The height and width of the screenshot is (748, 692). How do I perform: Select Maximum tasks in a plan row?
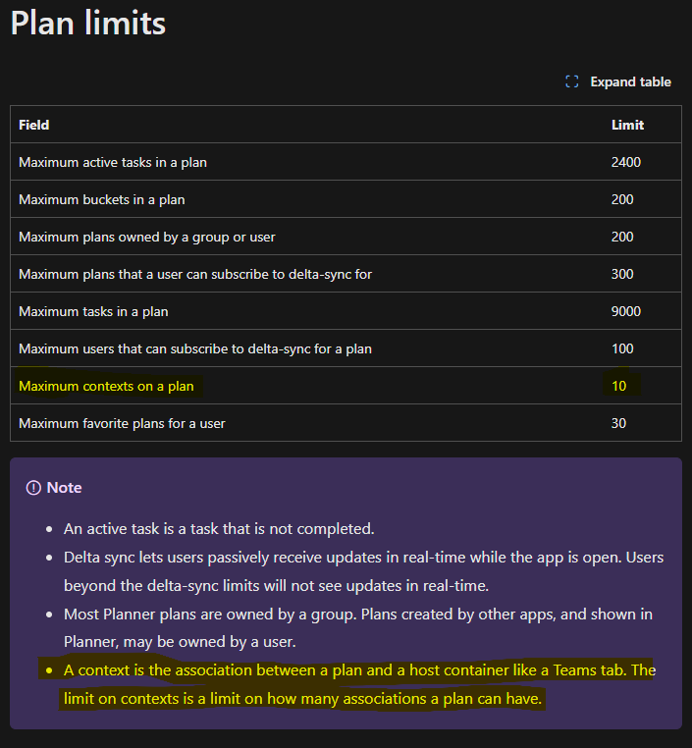coord(346,311)
